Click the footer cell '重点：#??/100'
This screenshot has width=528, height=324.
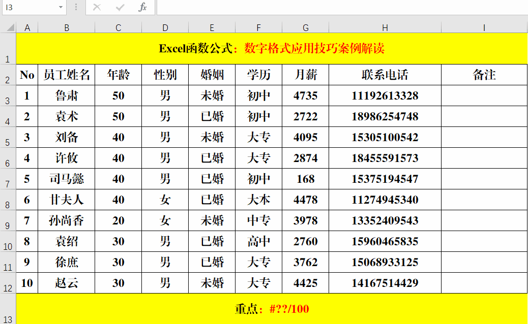[x=272, y=309]
